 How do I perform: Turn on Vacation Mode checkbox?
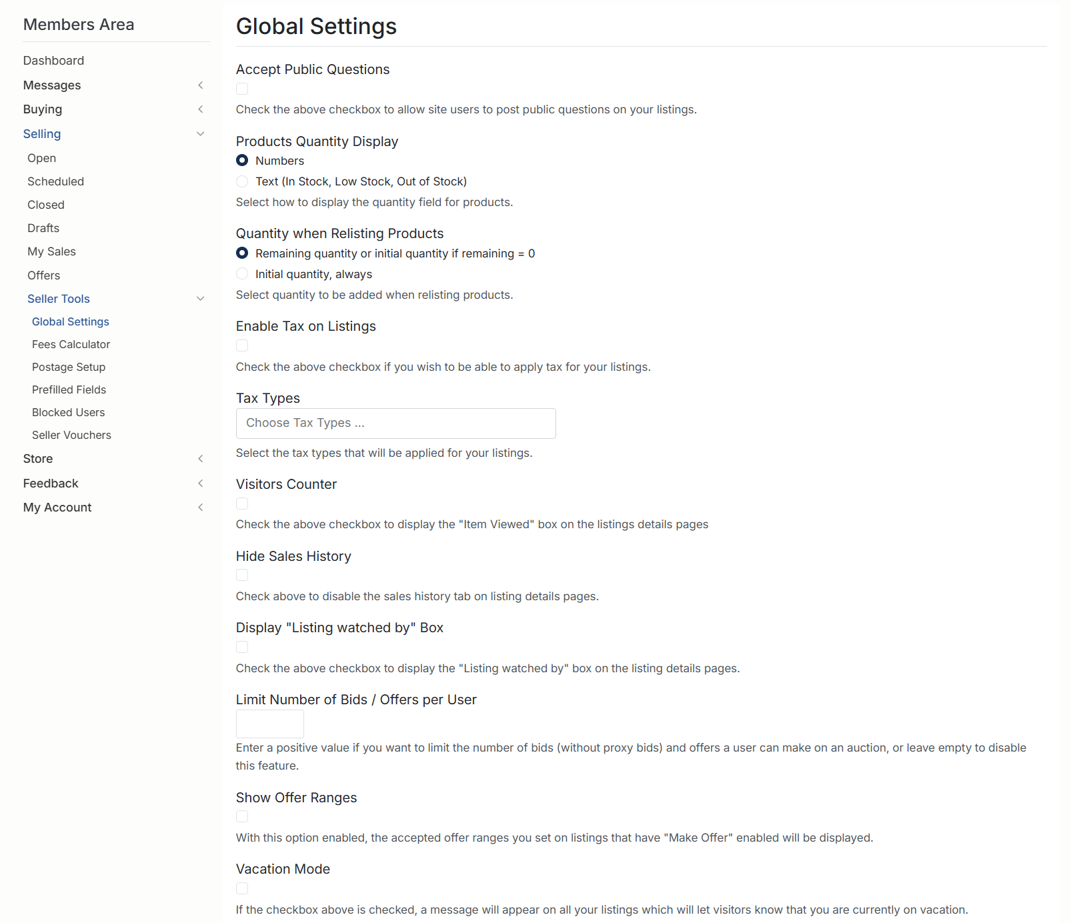point(242,888)
